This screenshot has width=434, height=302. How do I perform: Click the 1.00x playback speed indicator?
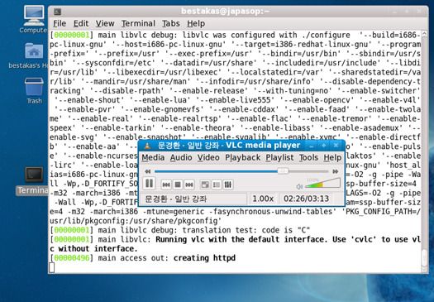click(263, 199)
